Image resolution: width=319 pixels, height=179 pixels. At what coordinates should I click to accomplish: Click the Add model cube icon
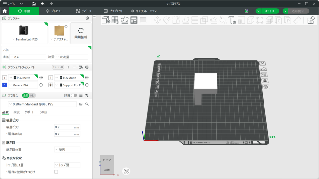(106, 20)
